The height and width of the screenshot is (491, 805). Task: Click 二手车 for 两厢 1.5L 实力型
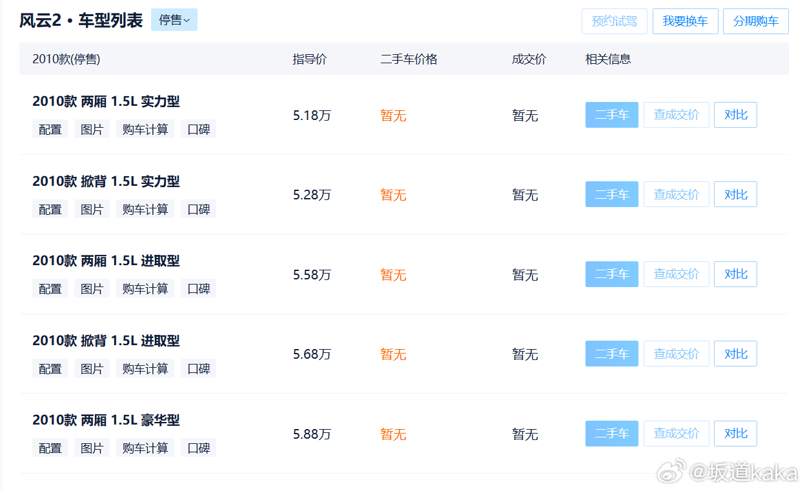tap(612, 115)
